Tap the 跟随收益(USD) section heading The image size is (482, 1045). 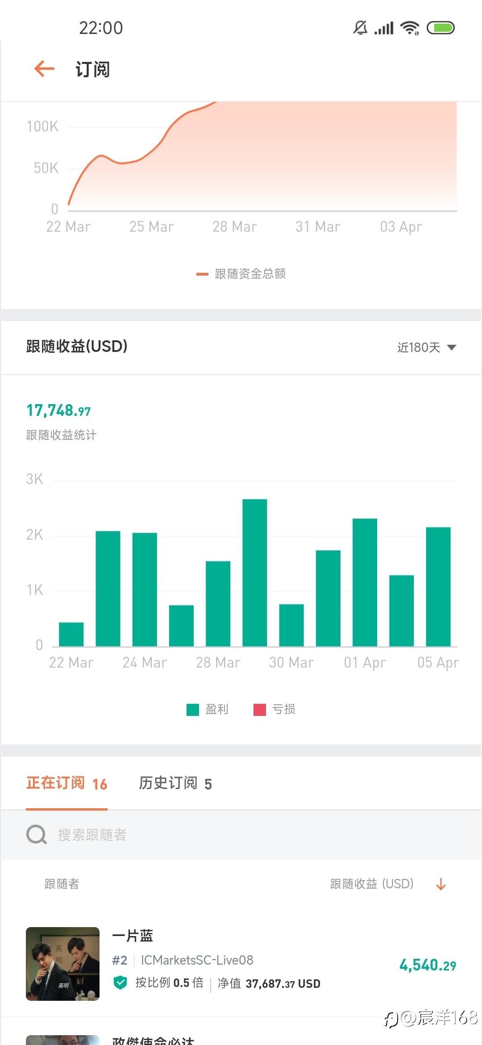(x=77, y=347)
